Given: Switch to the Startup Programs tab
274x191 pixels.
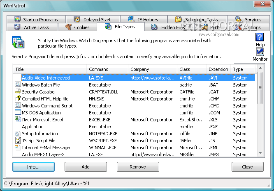Looking at the screenshot, I should coord(35,19).
